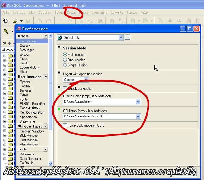Viewport: 204px width, 180px height.
Task: Open the Logoff Commit dropdown
Action: 86,79
